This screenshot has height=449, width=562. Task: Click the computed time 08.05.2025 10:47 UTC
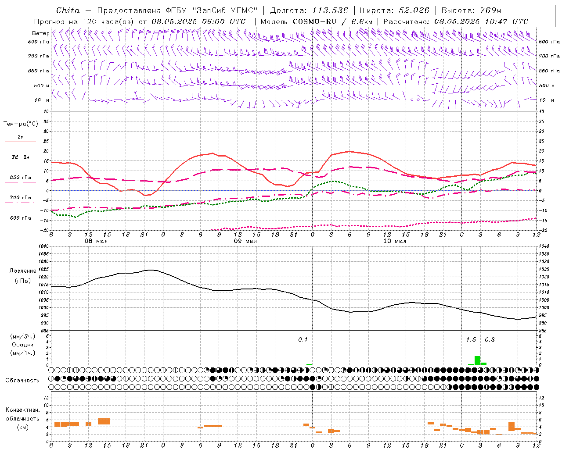pos(482,21)
